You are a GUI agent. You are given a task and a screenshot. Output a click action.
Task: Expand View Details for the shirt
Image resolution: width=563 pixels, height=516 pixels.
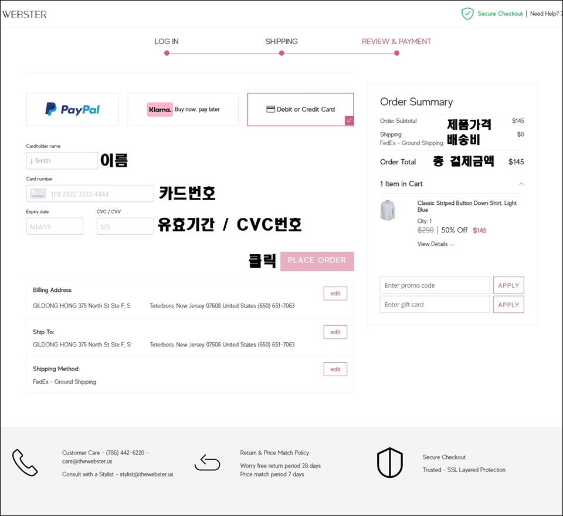436,244
